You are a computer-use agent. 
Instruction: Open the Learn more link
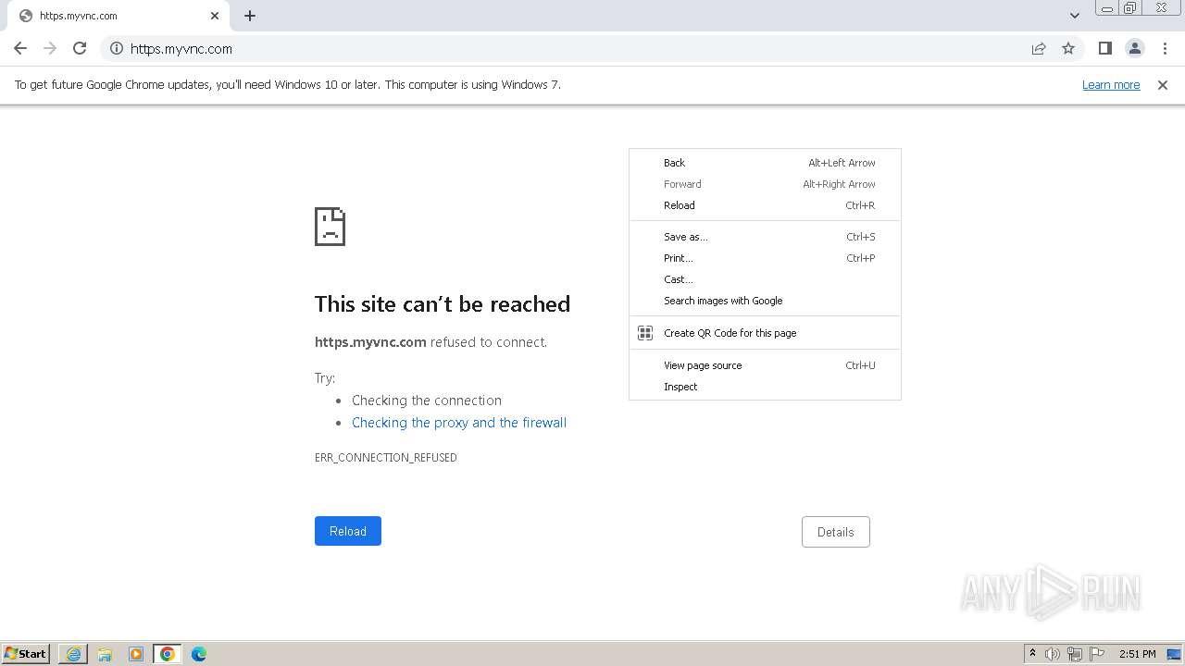[x=1111, y=84]
